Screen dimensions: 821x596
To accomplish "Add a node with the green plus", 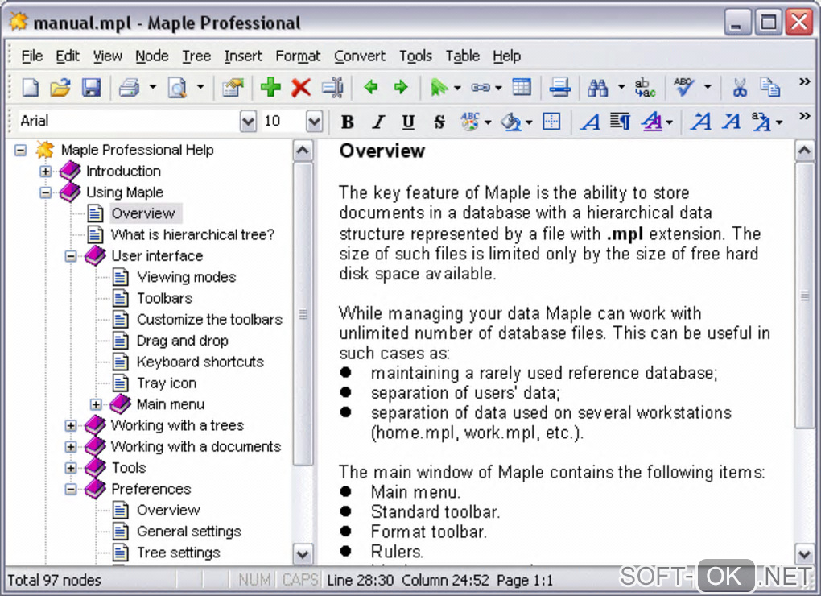I will pos(270,87).
